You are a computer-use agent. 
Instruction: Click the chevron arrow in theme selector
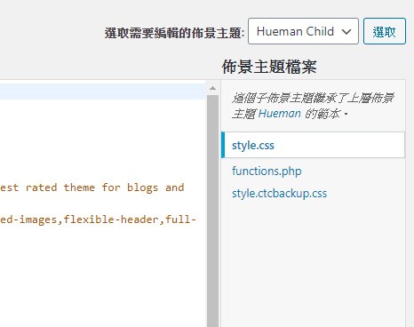346,31
